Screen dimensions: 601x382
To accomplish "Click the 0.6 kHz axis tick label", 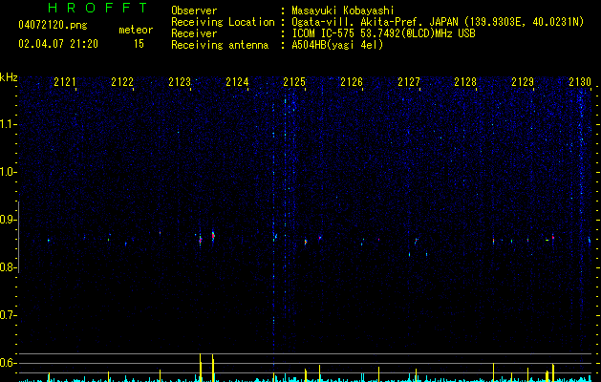I will 8,363.
